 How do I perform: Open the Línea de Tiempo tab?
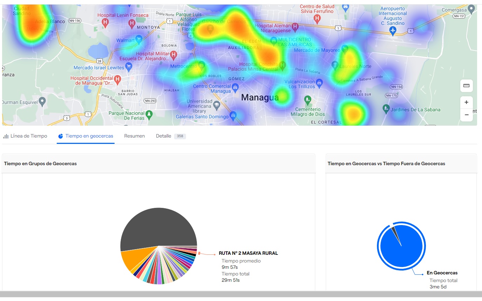tap(25, 136)
